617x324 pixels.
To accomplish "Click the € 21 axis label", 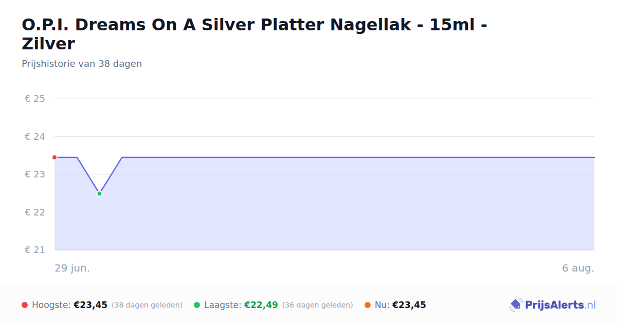I will (35, 250).
